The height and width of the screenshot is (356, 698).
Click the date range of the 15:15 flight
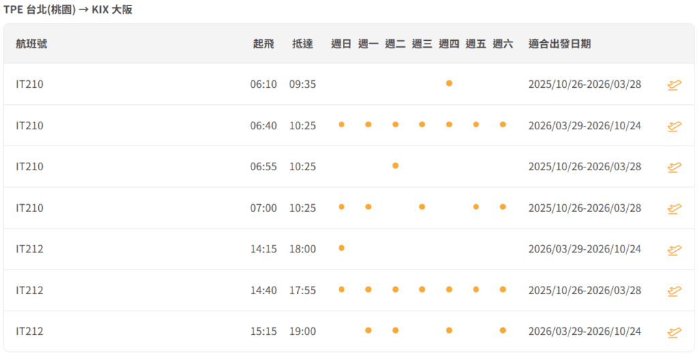(x=584, y=331)
